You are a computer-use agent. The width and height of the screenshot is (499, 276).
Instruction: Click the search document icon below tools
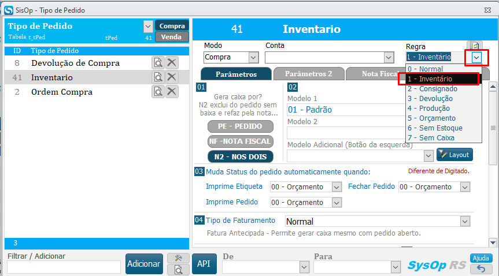point(178,269)
